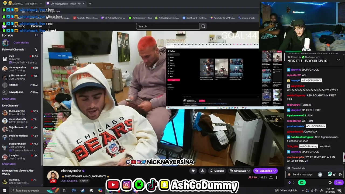Viewport: 345px width, 194px height.
Task: Open the Just Chatting category link
Action: (x=69, y=181)
